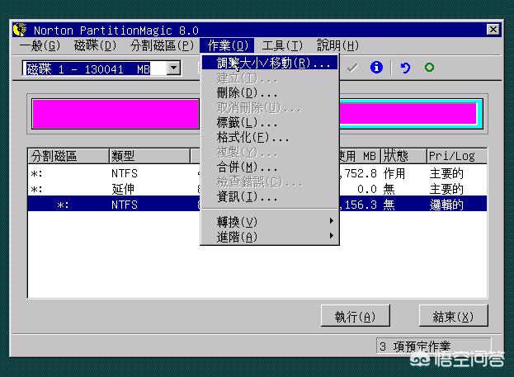Open the disk selection dropdown arrow
This screenshot has height=377, width=514.
pyautogui.click(x=173, y=68)
